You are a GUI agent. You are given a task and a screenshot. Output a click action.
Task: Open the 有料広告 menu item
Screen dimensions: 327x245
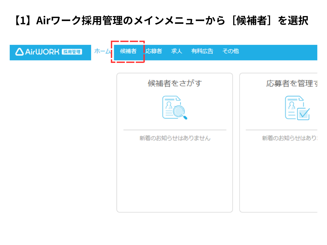click(x=202, y=51)
